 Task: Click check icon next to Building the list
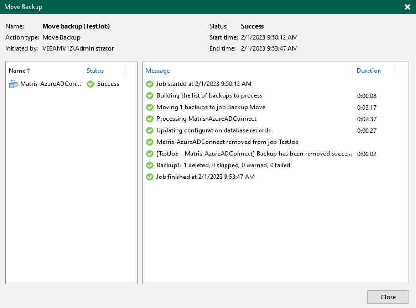point(150,95)
